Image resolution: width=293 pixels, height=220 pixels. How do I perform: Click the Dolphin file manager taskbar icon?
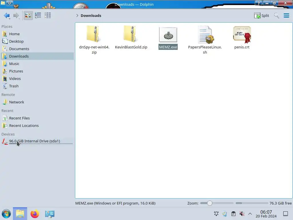(x=20, y=214)
